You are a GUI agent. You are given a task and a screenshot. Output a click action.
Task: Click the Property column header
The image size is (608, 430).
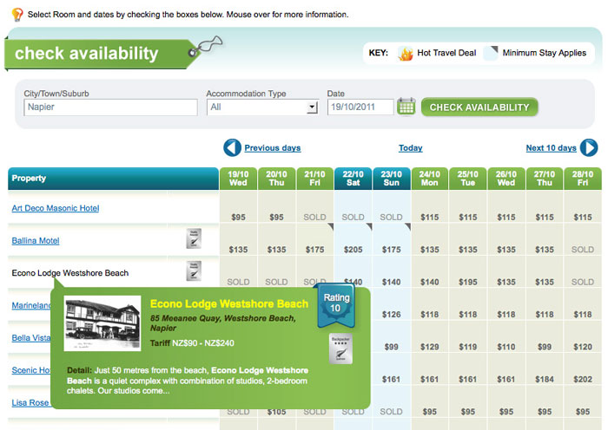(x=113, y=179)
